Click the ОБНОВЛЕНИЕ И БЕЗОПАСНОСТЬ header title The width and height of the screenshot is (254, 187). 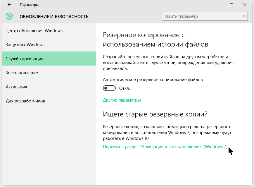pos(54,17)
